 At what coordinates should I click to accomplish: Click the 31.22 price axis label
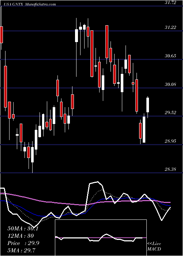(x=171, y=27)
